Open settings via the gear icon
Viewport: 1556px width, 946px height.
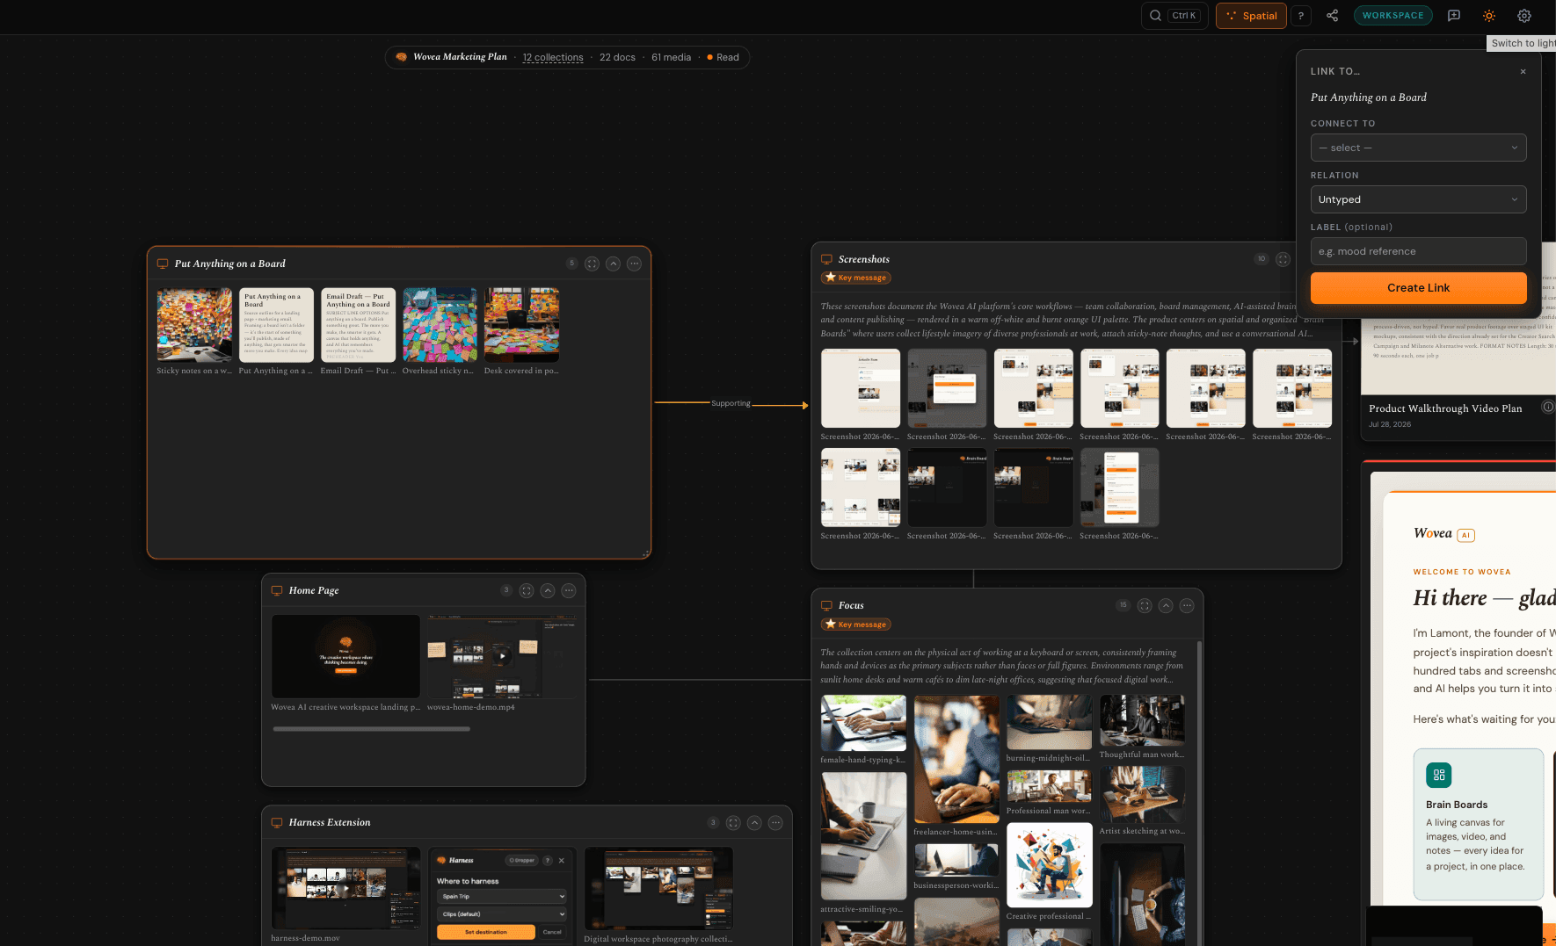[x=1524, y=16]
